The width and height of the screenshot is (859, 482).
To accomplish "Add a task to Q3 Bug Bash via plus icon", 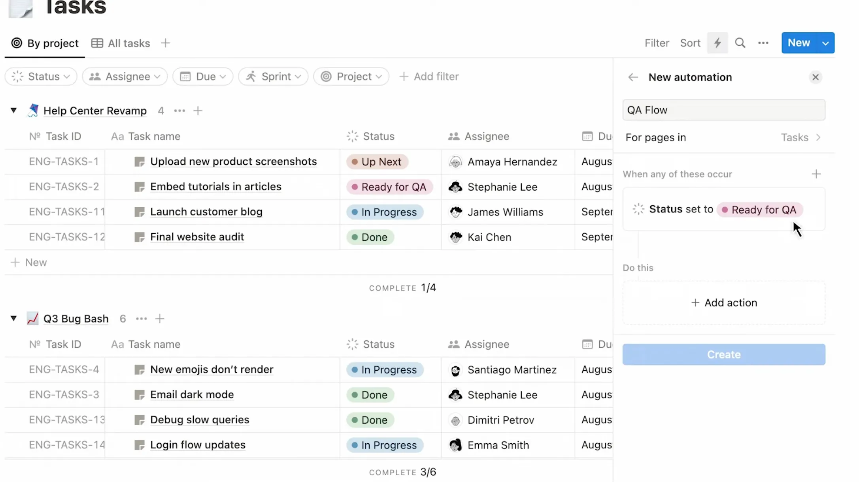I will 160,319.
